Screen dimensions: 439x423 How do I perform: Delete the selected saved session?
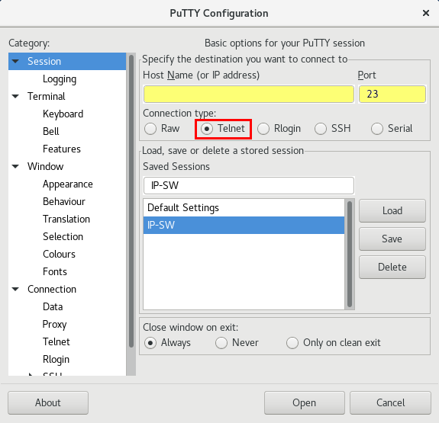click(x=392, y=268)
